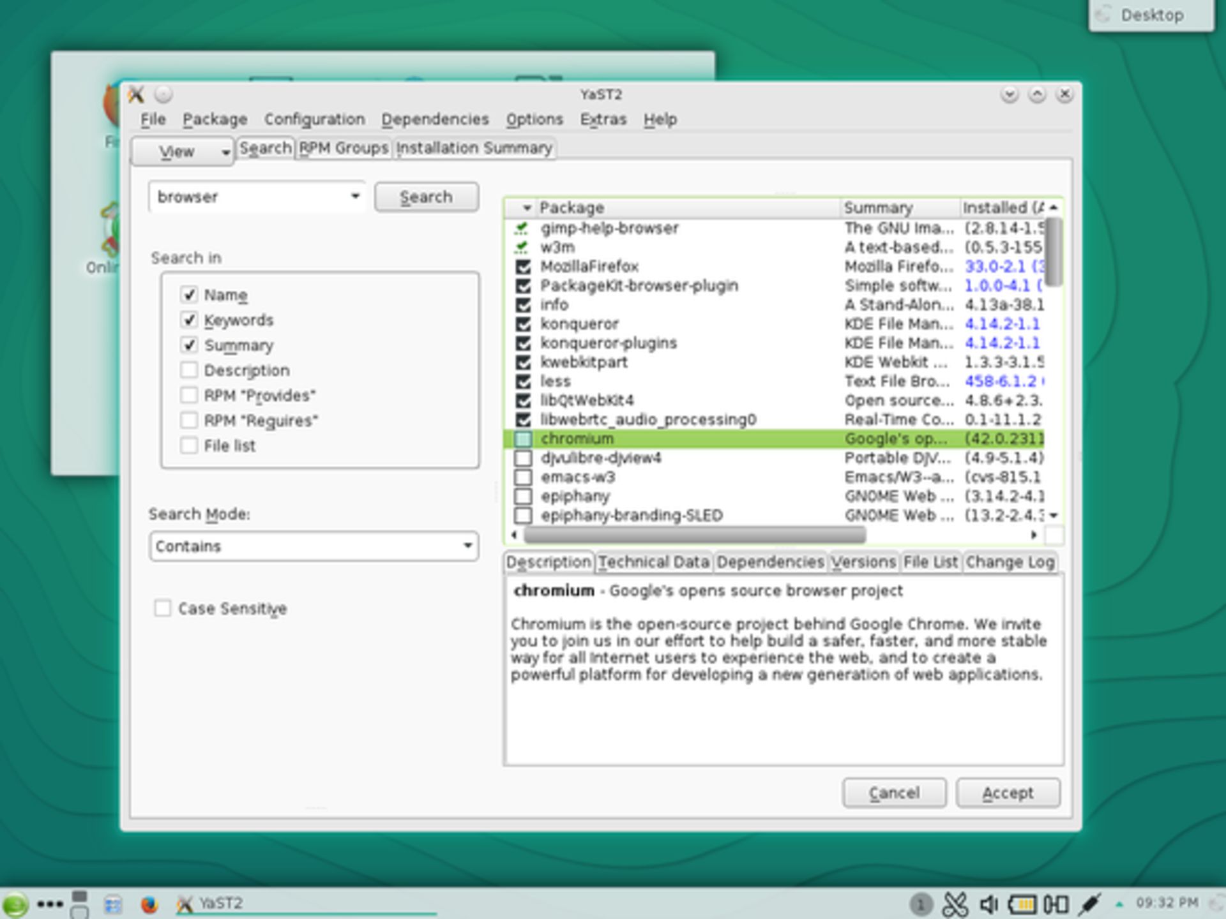Toggle the konqueror package checkbox
Viewport: 1226px width, 919px height.
523,324
